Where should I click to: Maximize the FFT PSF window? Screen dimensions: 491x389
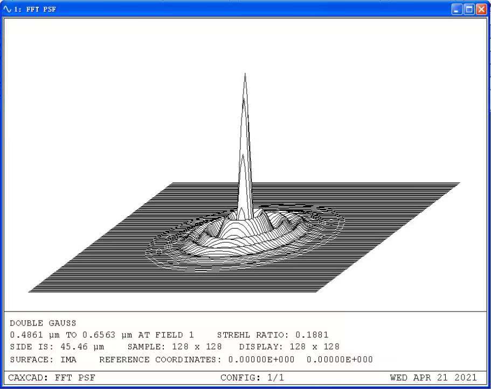[x=469, y=9]
